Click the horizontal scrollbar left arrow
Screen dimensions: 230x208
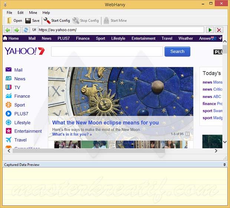pos(9,151)
